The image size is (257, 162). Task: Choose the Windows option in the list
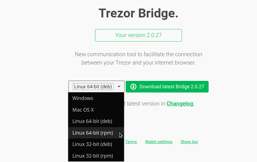[96, 98]
